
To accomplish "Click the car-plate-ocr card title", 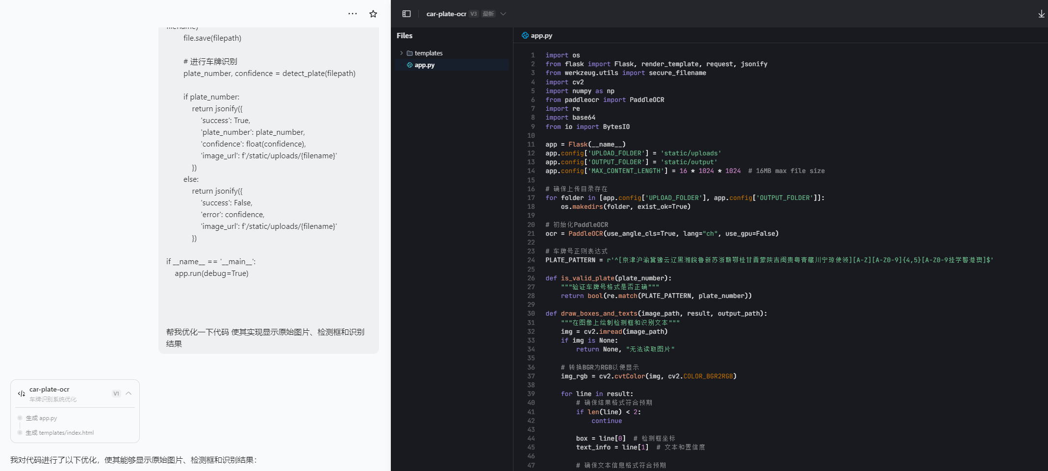I will point(50,389).
